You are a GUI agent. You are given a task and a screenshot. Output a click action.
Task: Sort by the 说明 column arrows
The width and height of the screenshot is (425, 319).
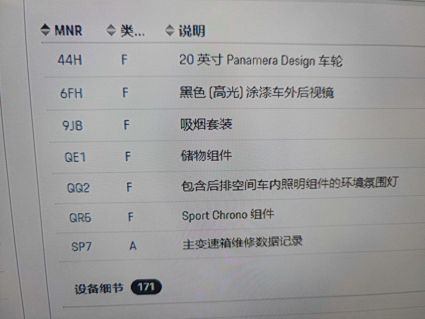(170, 31)
